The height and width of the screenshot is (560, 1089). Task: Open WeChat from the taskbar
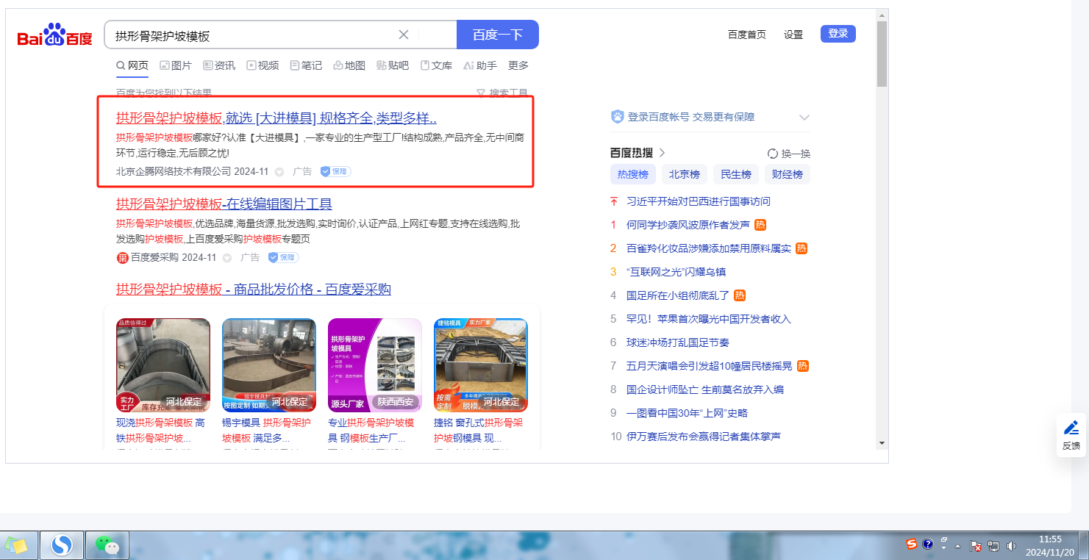[x=107, y=545]
